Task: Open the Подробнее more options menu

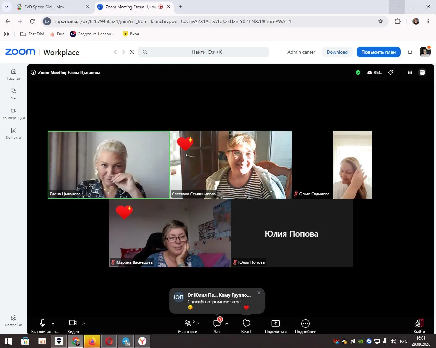Action: tap(306, 326)
